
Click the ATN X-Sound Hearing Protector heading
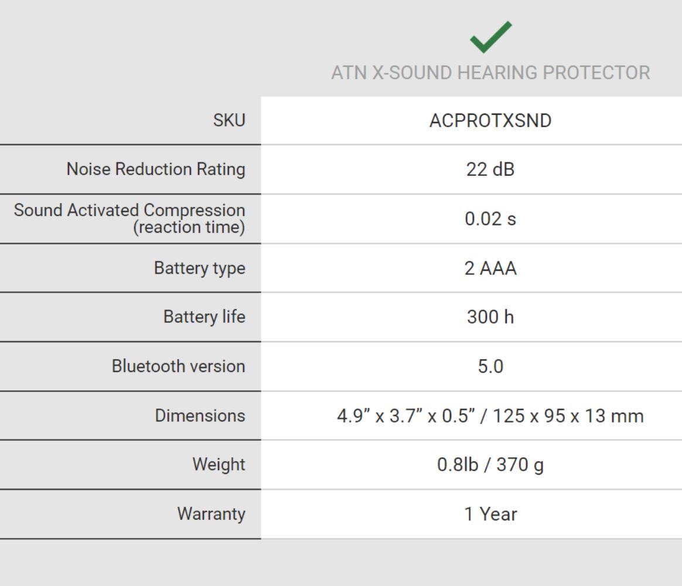490,73
